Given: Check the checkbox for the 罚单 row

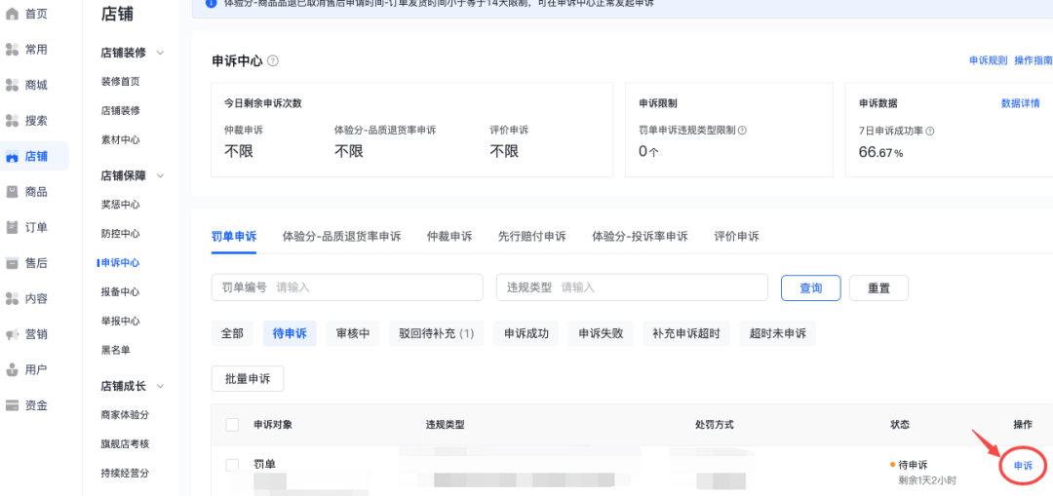Looking at the screenshot, I should tap(232, 465).
